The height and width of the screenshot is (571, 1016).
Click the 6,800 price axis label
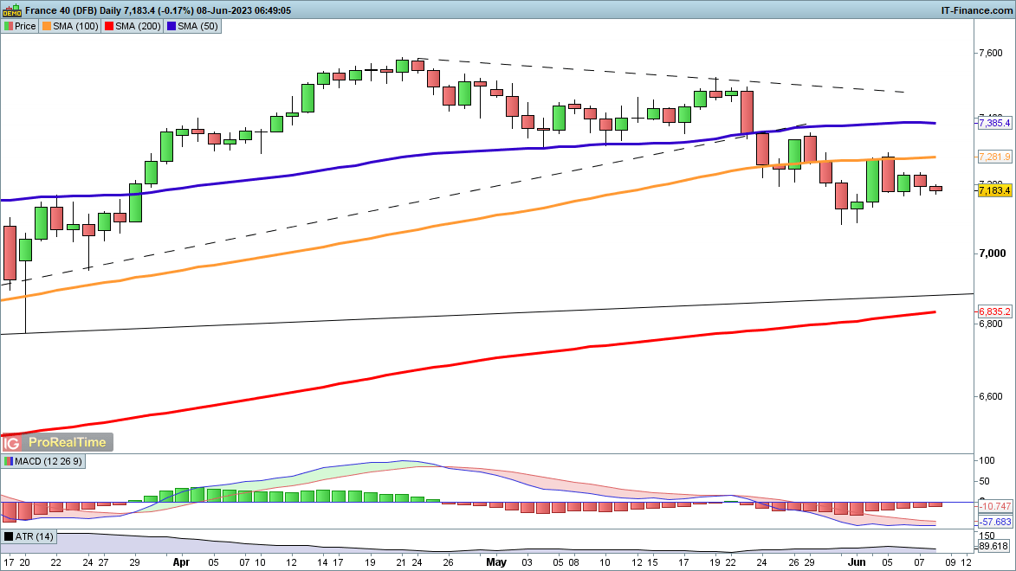(991, 324)
